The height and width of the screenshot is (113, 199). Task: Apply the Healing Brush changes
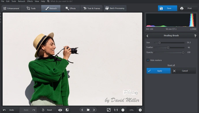point(158,71)
